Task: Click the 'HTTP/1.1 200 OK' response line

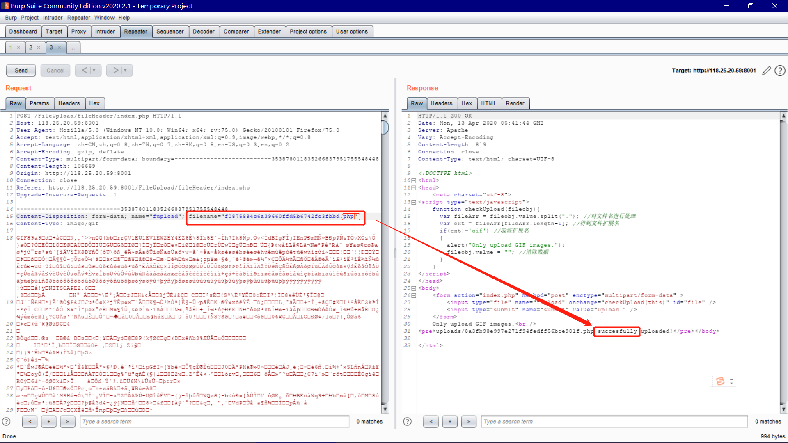Action: coord(445,116)
